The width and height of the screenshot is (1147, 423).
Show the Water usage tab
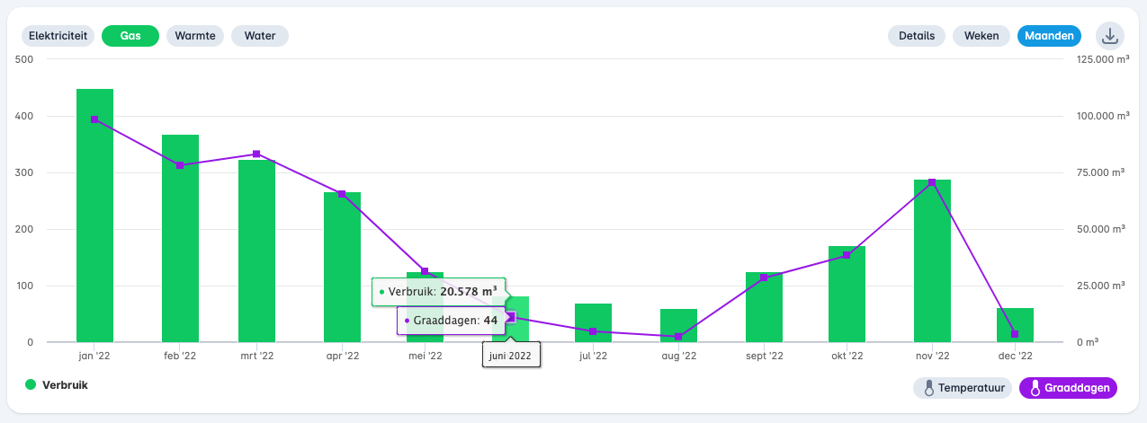pyautogui.click(x=260, y=36)
